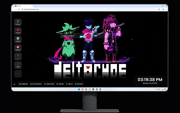Open the tab search dropdown arrow

click(13, 6)
